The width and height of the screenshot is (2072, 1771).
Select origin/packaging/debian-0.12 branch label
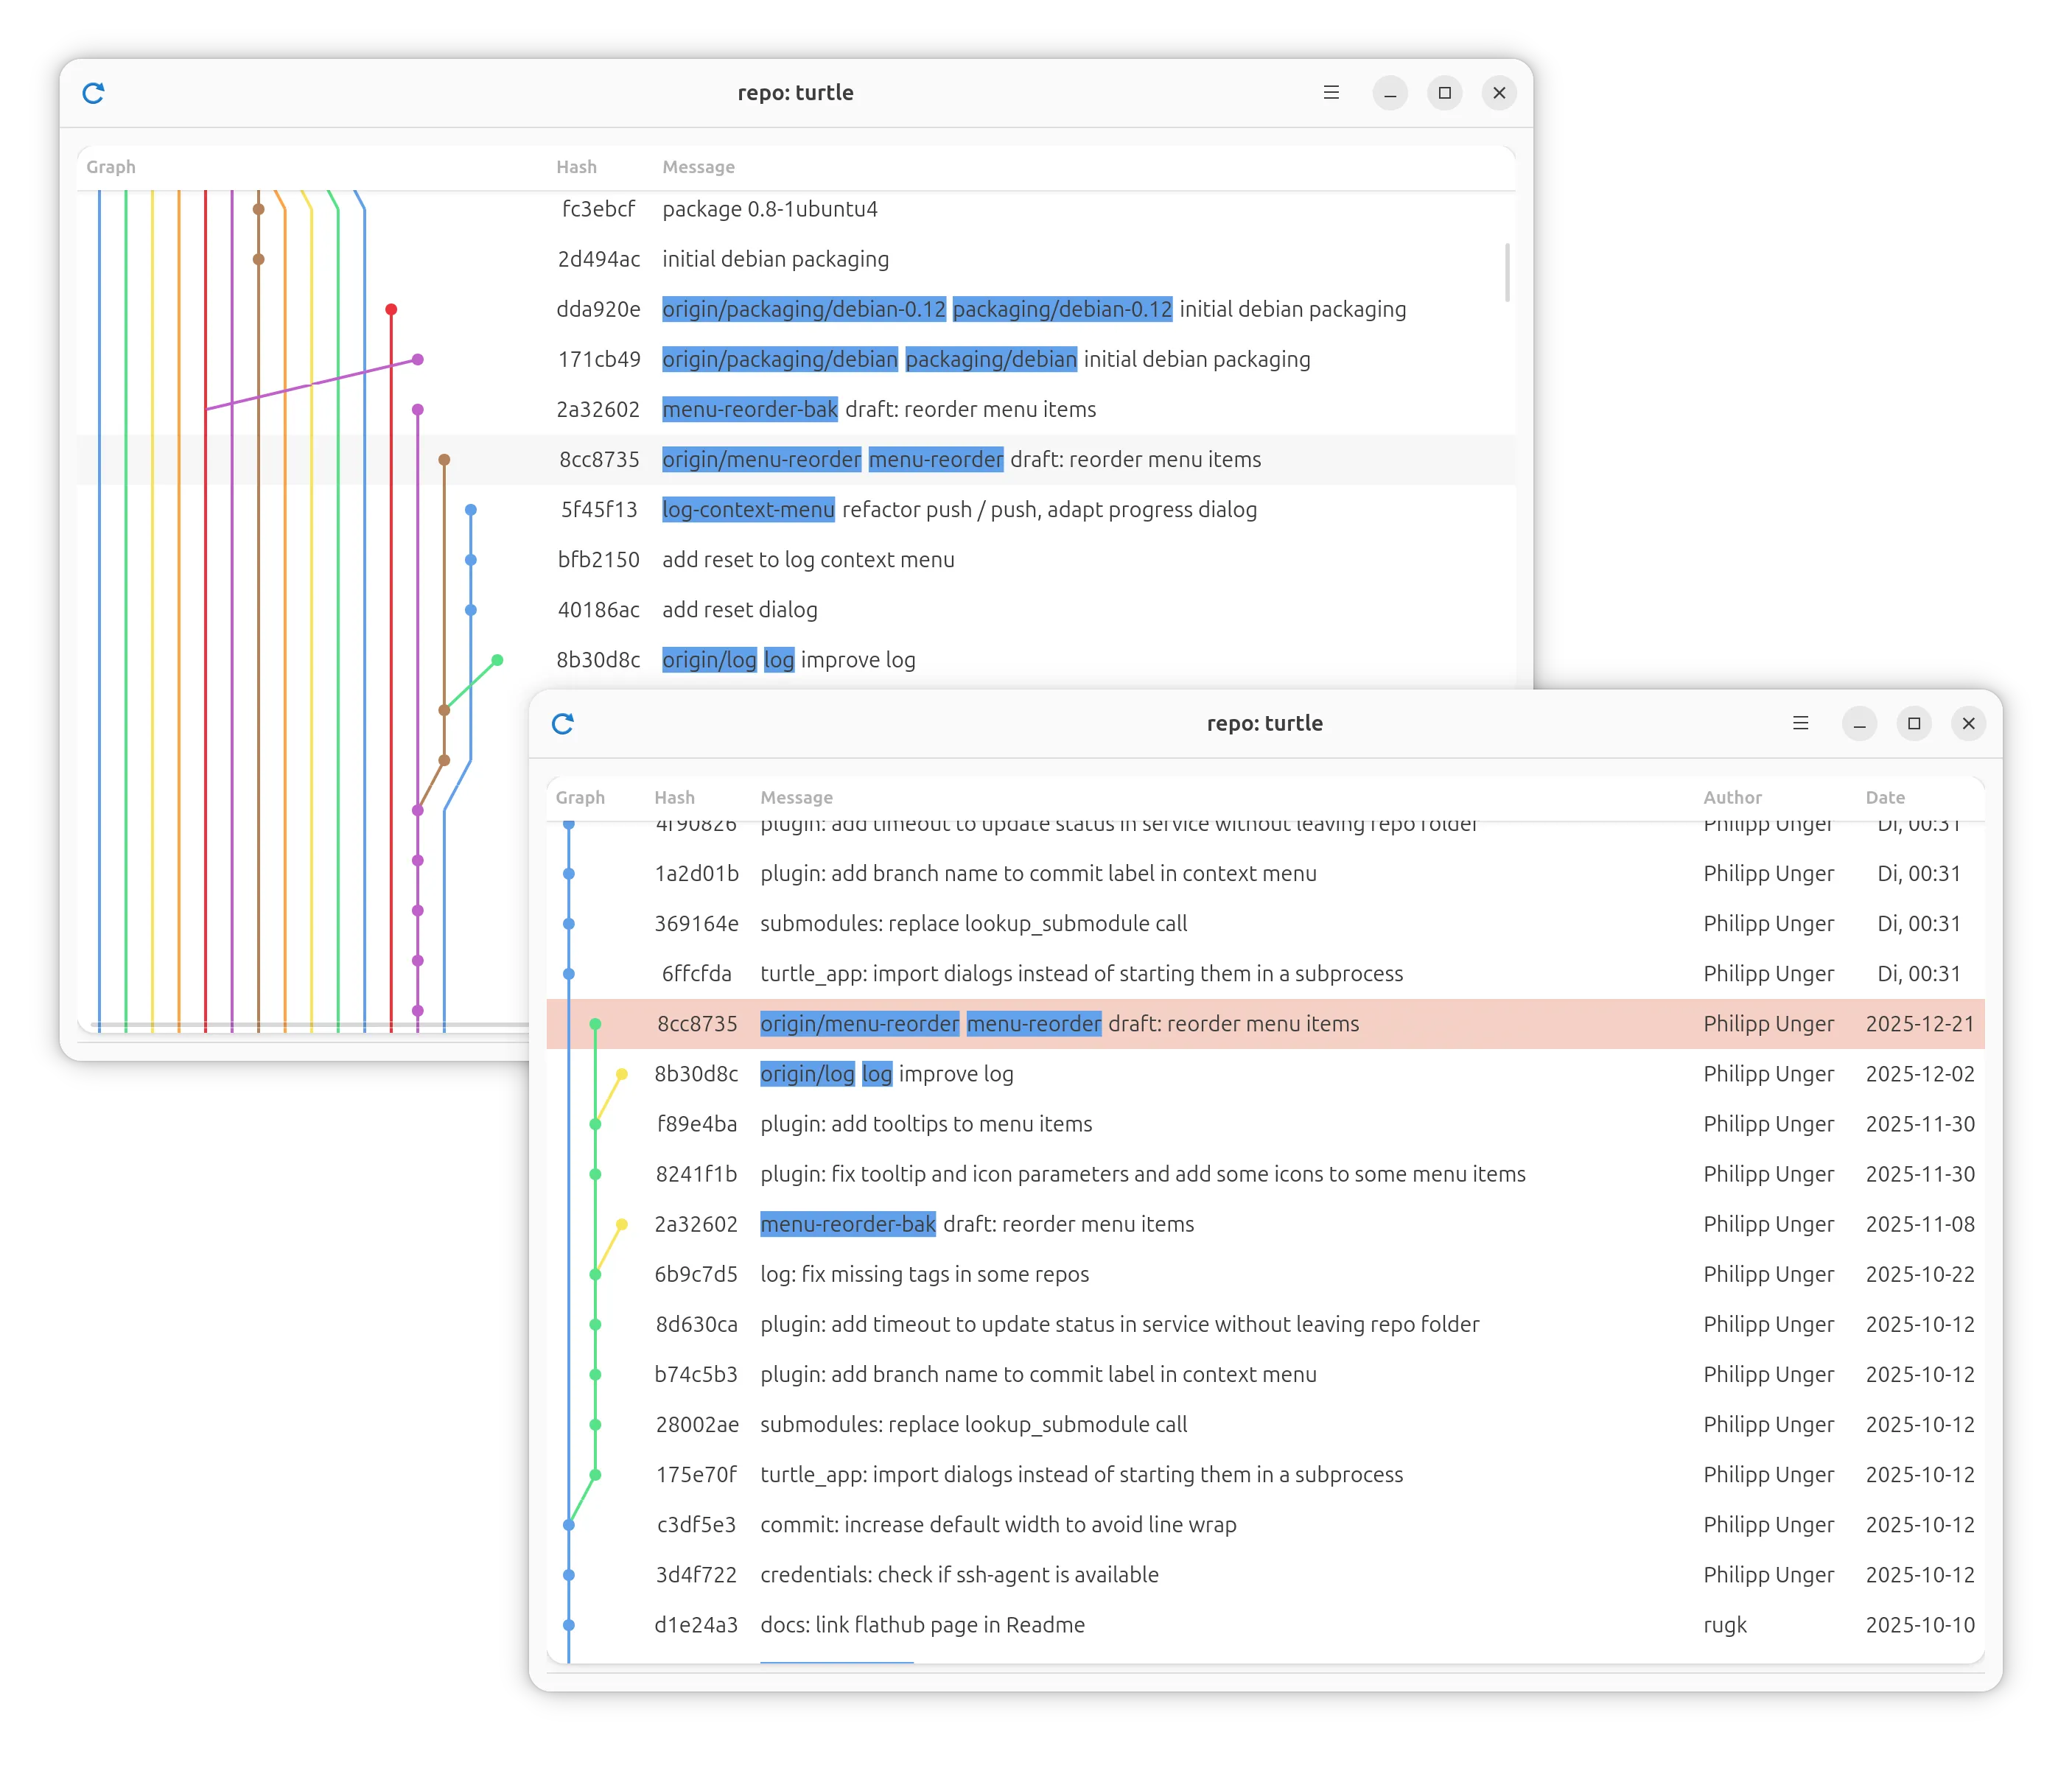[803, 309]
